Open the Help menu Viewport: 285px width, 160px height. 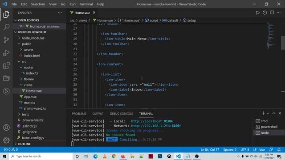tap(101, 4)
